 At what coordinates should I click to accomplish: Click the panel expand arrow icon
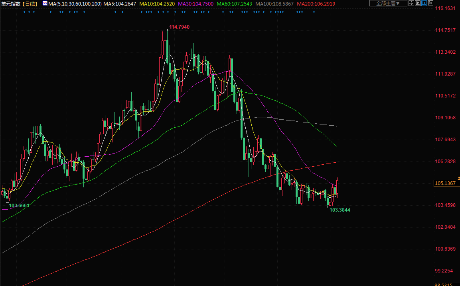[430, 4]
